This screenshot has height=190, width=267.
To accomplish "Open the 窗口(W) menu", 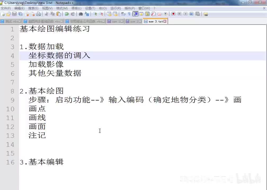I will point(144,8).
